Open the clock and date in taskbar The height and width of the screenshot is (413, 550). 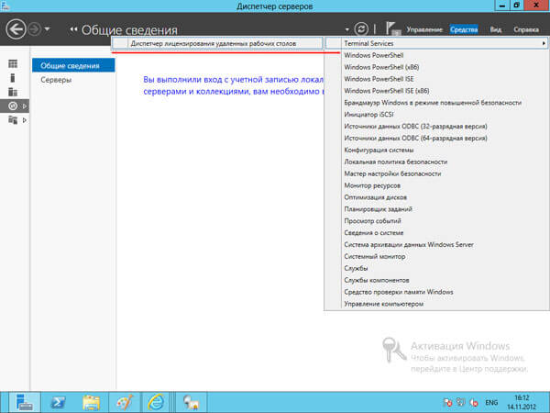[522, 403]
